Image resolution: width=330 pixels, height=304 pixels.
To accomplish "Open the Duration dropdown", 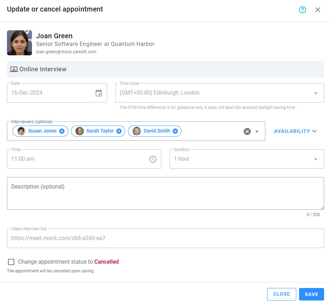I will pyautogui.click(x=316, y=159).
